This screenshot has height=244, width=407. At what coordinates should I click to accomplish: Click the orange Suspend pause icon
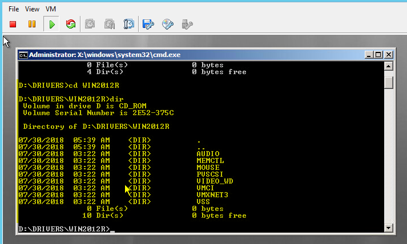tap(32, 24)
